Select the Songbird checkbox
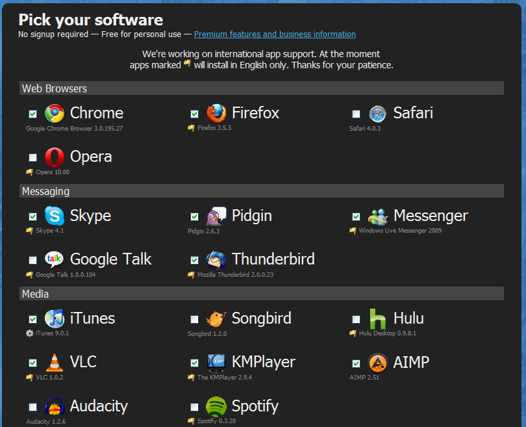Viewport: 526px width, 427px height. click(195, 319)
